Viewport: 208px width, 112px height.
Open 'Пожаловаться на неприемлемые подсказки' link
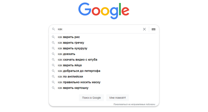tap(134, 104)
